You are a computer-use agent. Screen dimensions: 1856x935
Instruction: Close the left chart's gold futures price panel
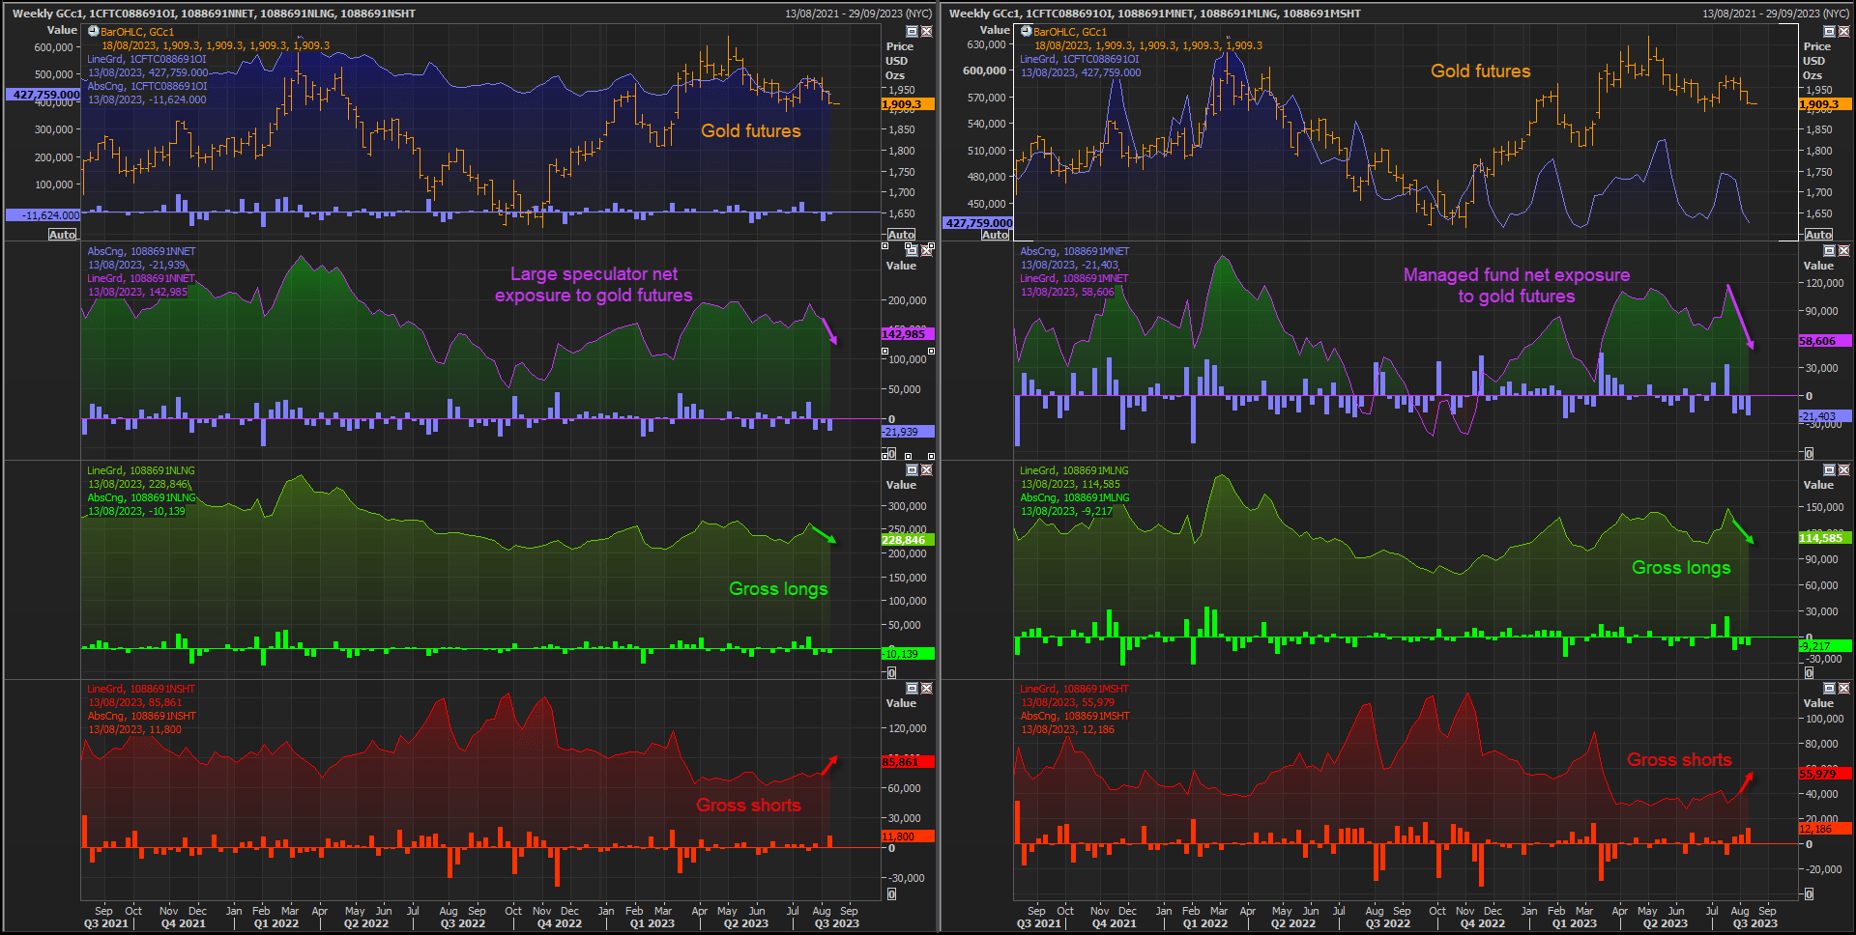[x=926, y=32]
